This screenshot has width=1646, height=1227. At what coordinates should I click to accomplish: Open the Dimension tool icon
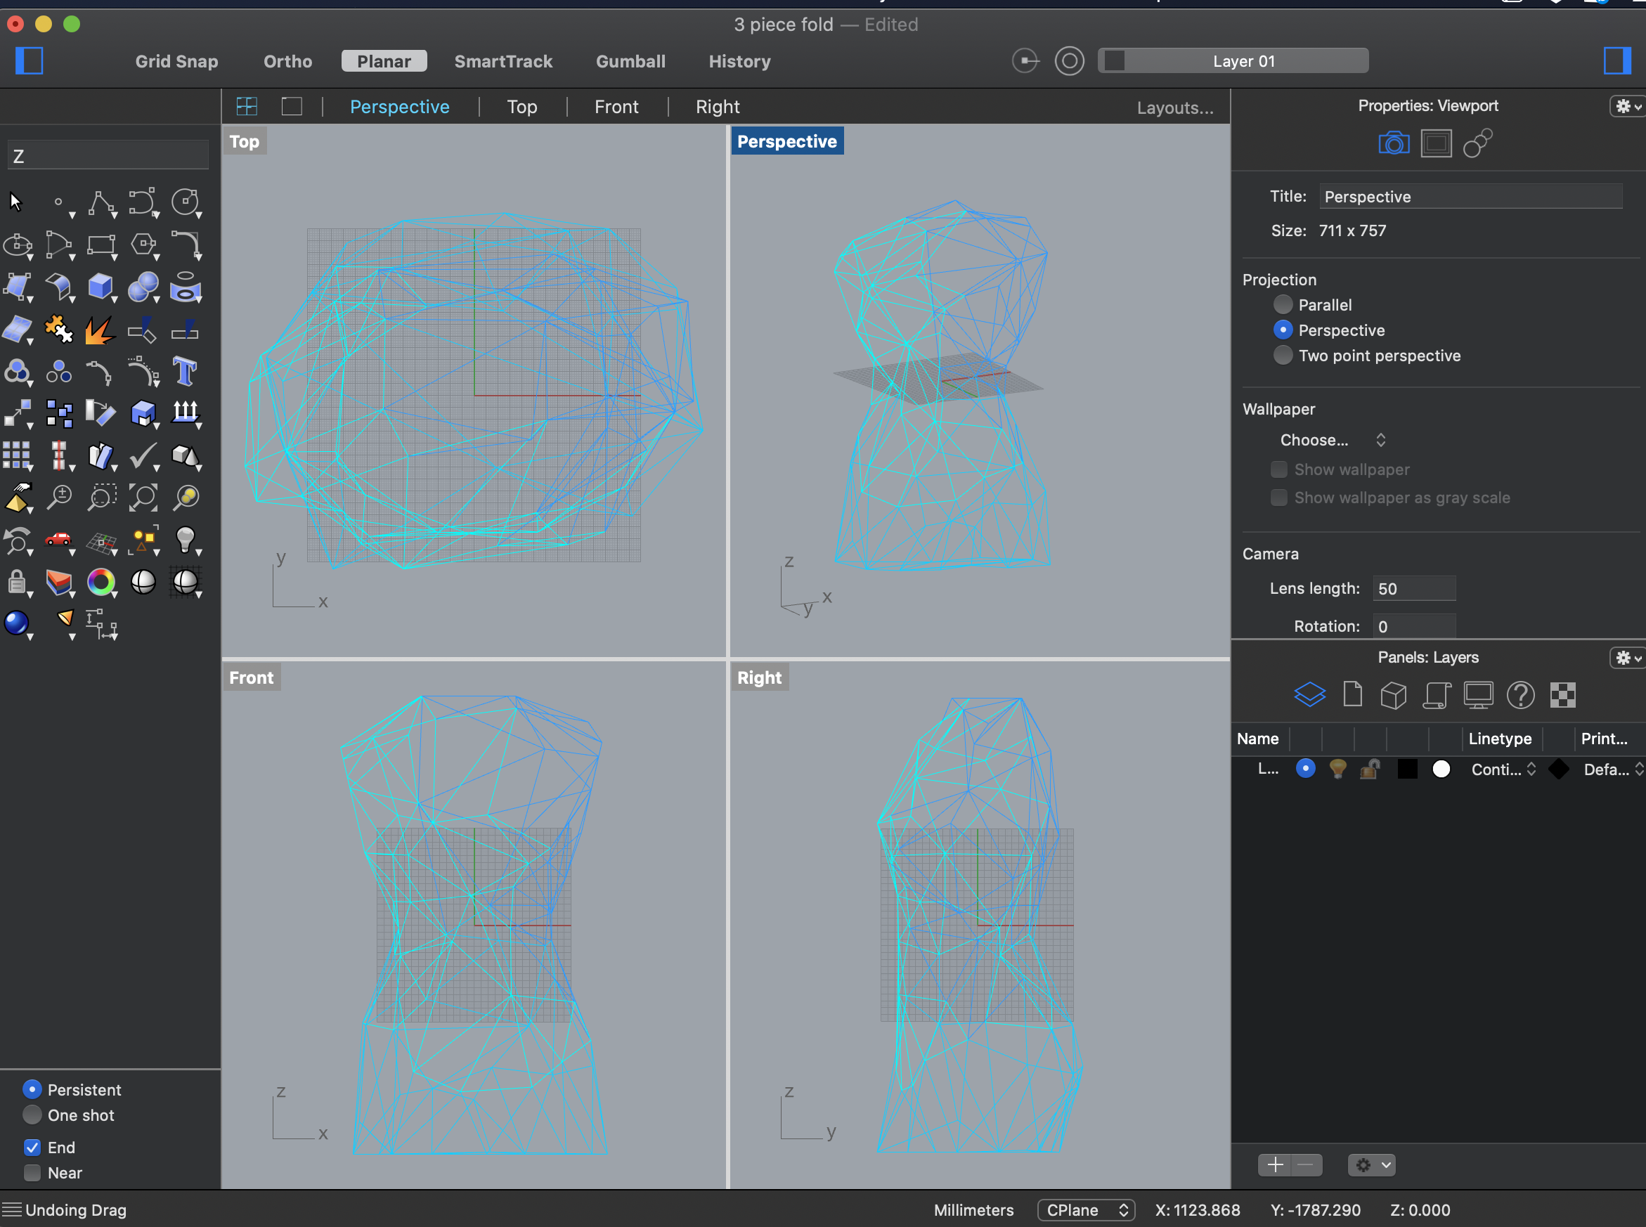101,623
